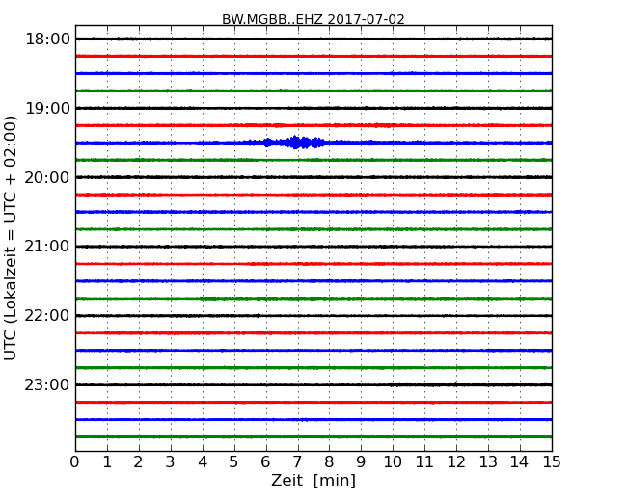Click the x-axis tick label 3
The width and height of the screenshot is (627, 501).
171,462
